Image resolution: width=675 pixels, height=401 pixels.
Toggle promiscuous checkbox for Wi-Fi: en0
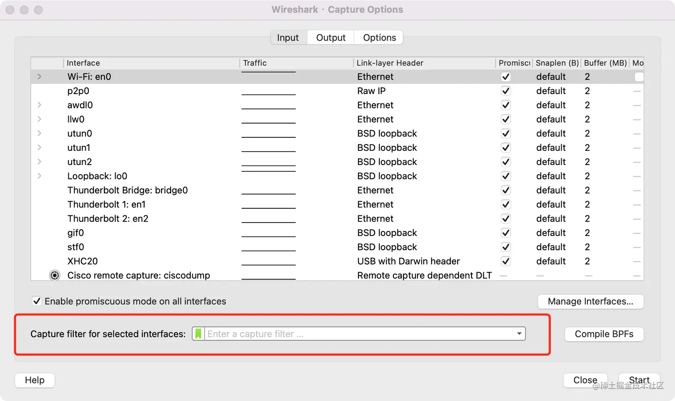click(505, 77)
